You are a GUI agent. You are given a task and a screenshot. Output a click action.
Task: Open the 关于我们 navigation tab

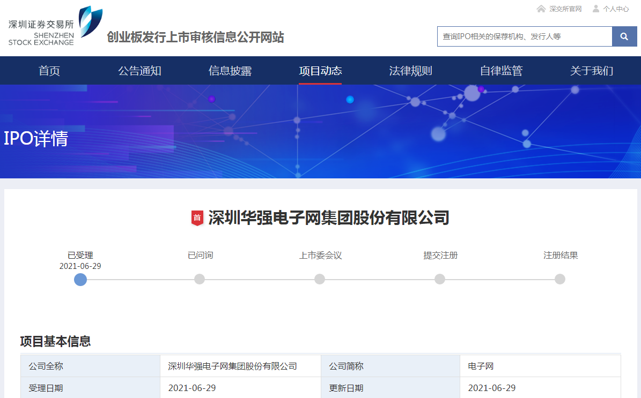click(x=592, y=71)
